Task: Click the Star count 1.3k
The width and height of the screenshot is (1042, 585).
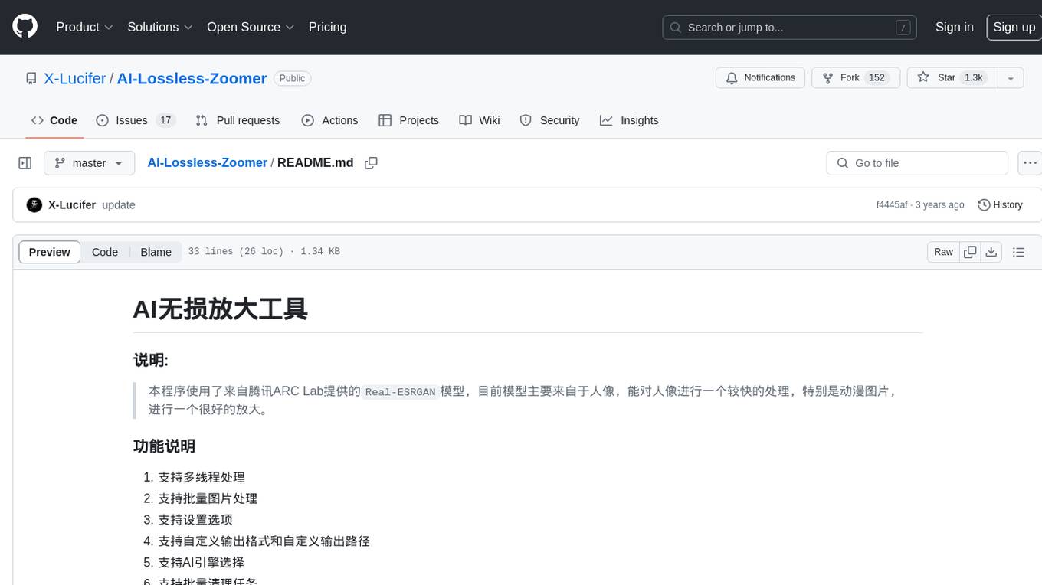Action: click(973, 78)
